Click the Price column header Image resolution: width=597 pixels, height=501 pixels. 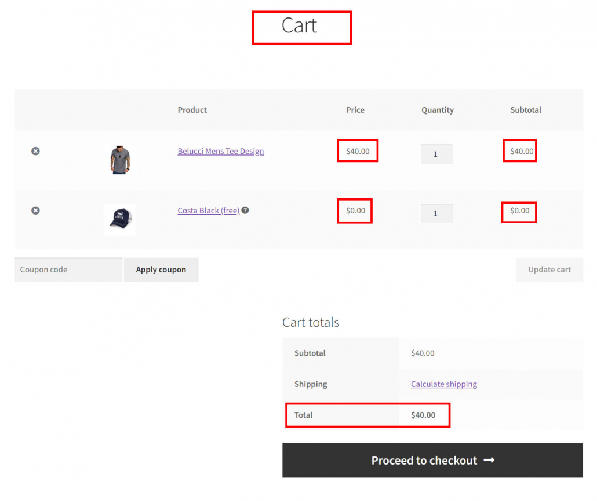coord(355,110)
